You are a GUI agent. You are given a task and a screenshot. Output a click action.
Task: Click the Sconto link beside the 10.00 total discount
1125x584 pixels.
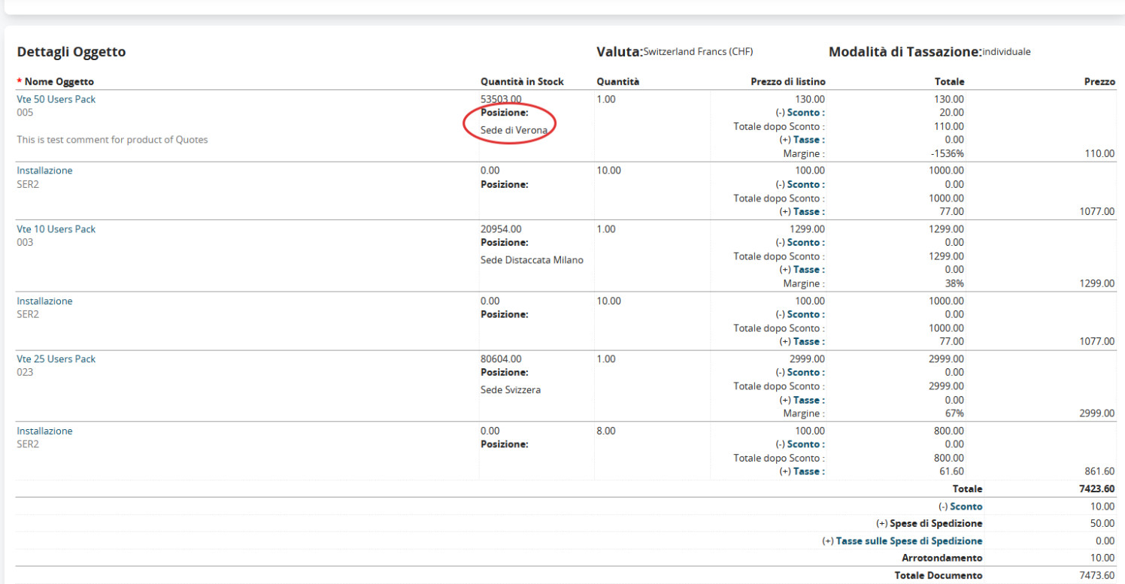pyautogui.click(x=966, y=507)
